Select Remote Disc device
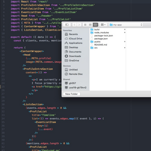Screen dimensions: 151x151 point(76,74)
